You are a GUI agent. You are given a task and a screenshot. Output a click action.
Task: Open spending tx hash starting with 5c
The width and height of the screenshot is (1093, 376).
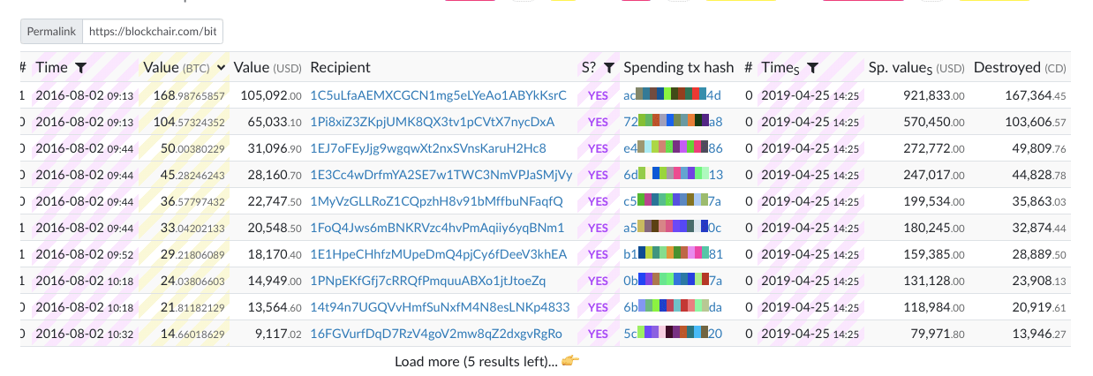[673, 334]
